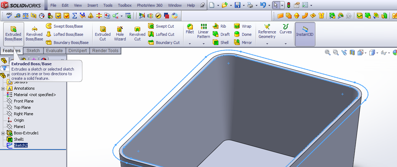Image resolution: width=397 pixels, height=167 pixels.
Task: Click the Mass Properties scales icon
Action: coord(26,16)
